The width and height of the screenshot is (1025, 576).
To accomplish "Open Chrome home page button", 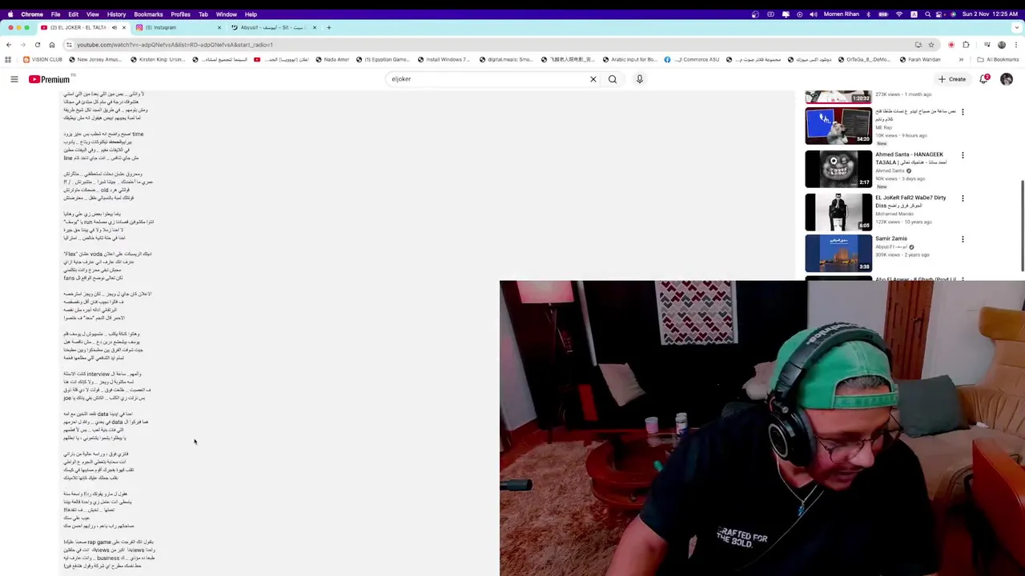I will pyautogui.click(x=52, y=45).
